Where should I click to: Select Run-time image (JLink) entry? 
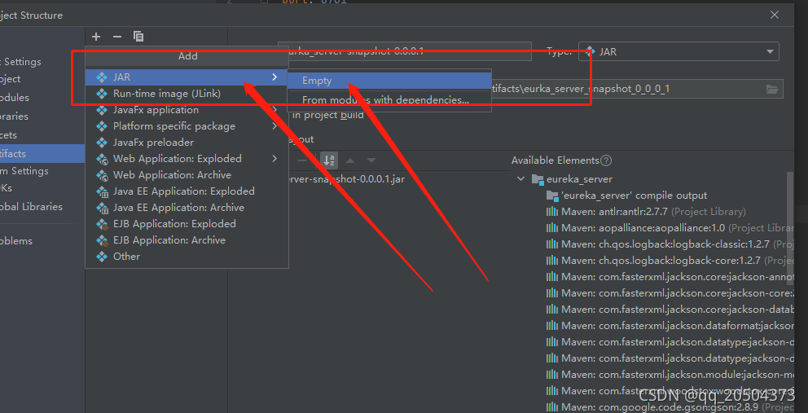click(x=187, y=94)
